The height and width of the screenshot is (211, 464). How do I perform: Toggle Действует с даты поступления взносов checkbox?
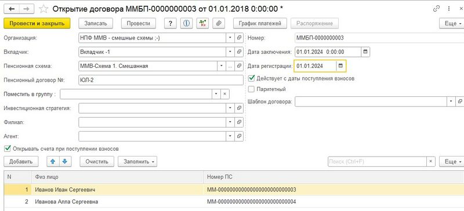point(252,78)
